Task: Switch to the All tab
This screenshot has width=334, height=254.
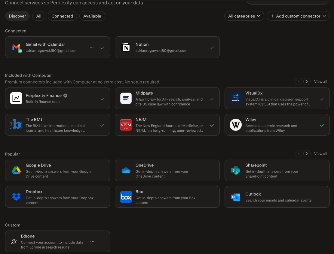Action: click(38, 16)
